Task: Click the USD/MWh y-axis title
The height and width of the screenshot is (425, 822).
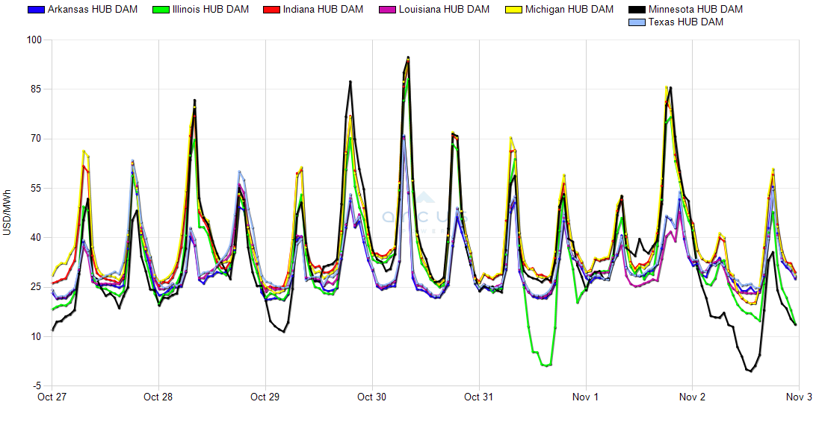Action: [x=7, y=212]
